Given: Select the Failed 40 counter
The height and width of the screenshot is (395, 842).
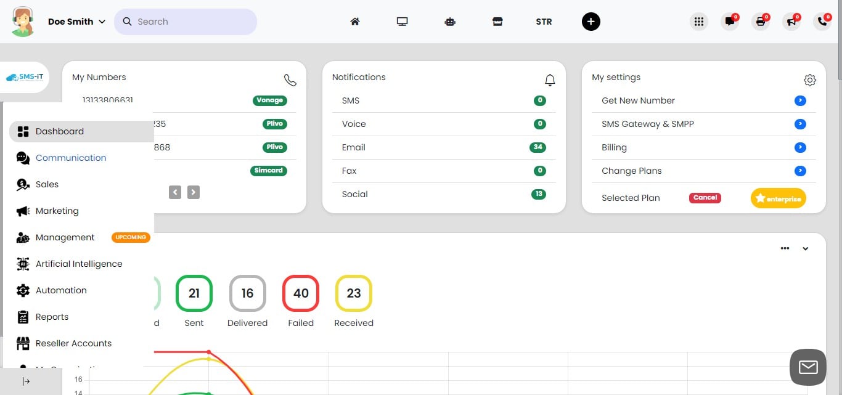Looking at the screenshot, I should click(301, 293).
